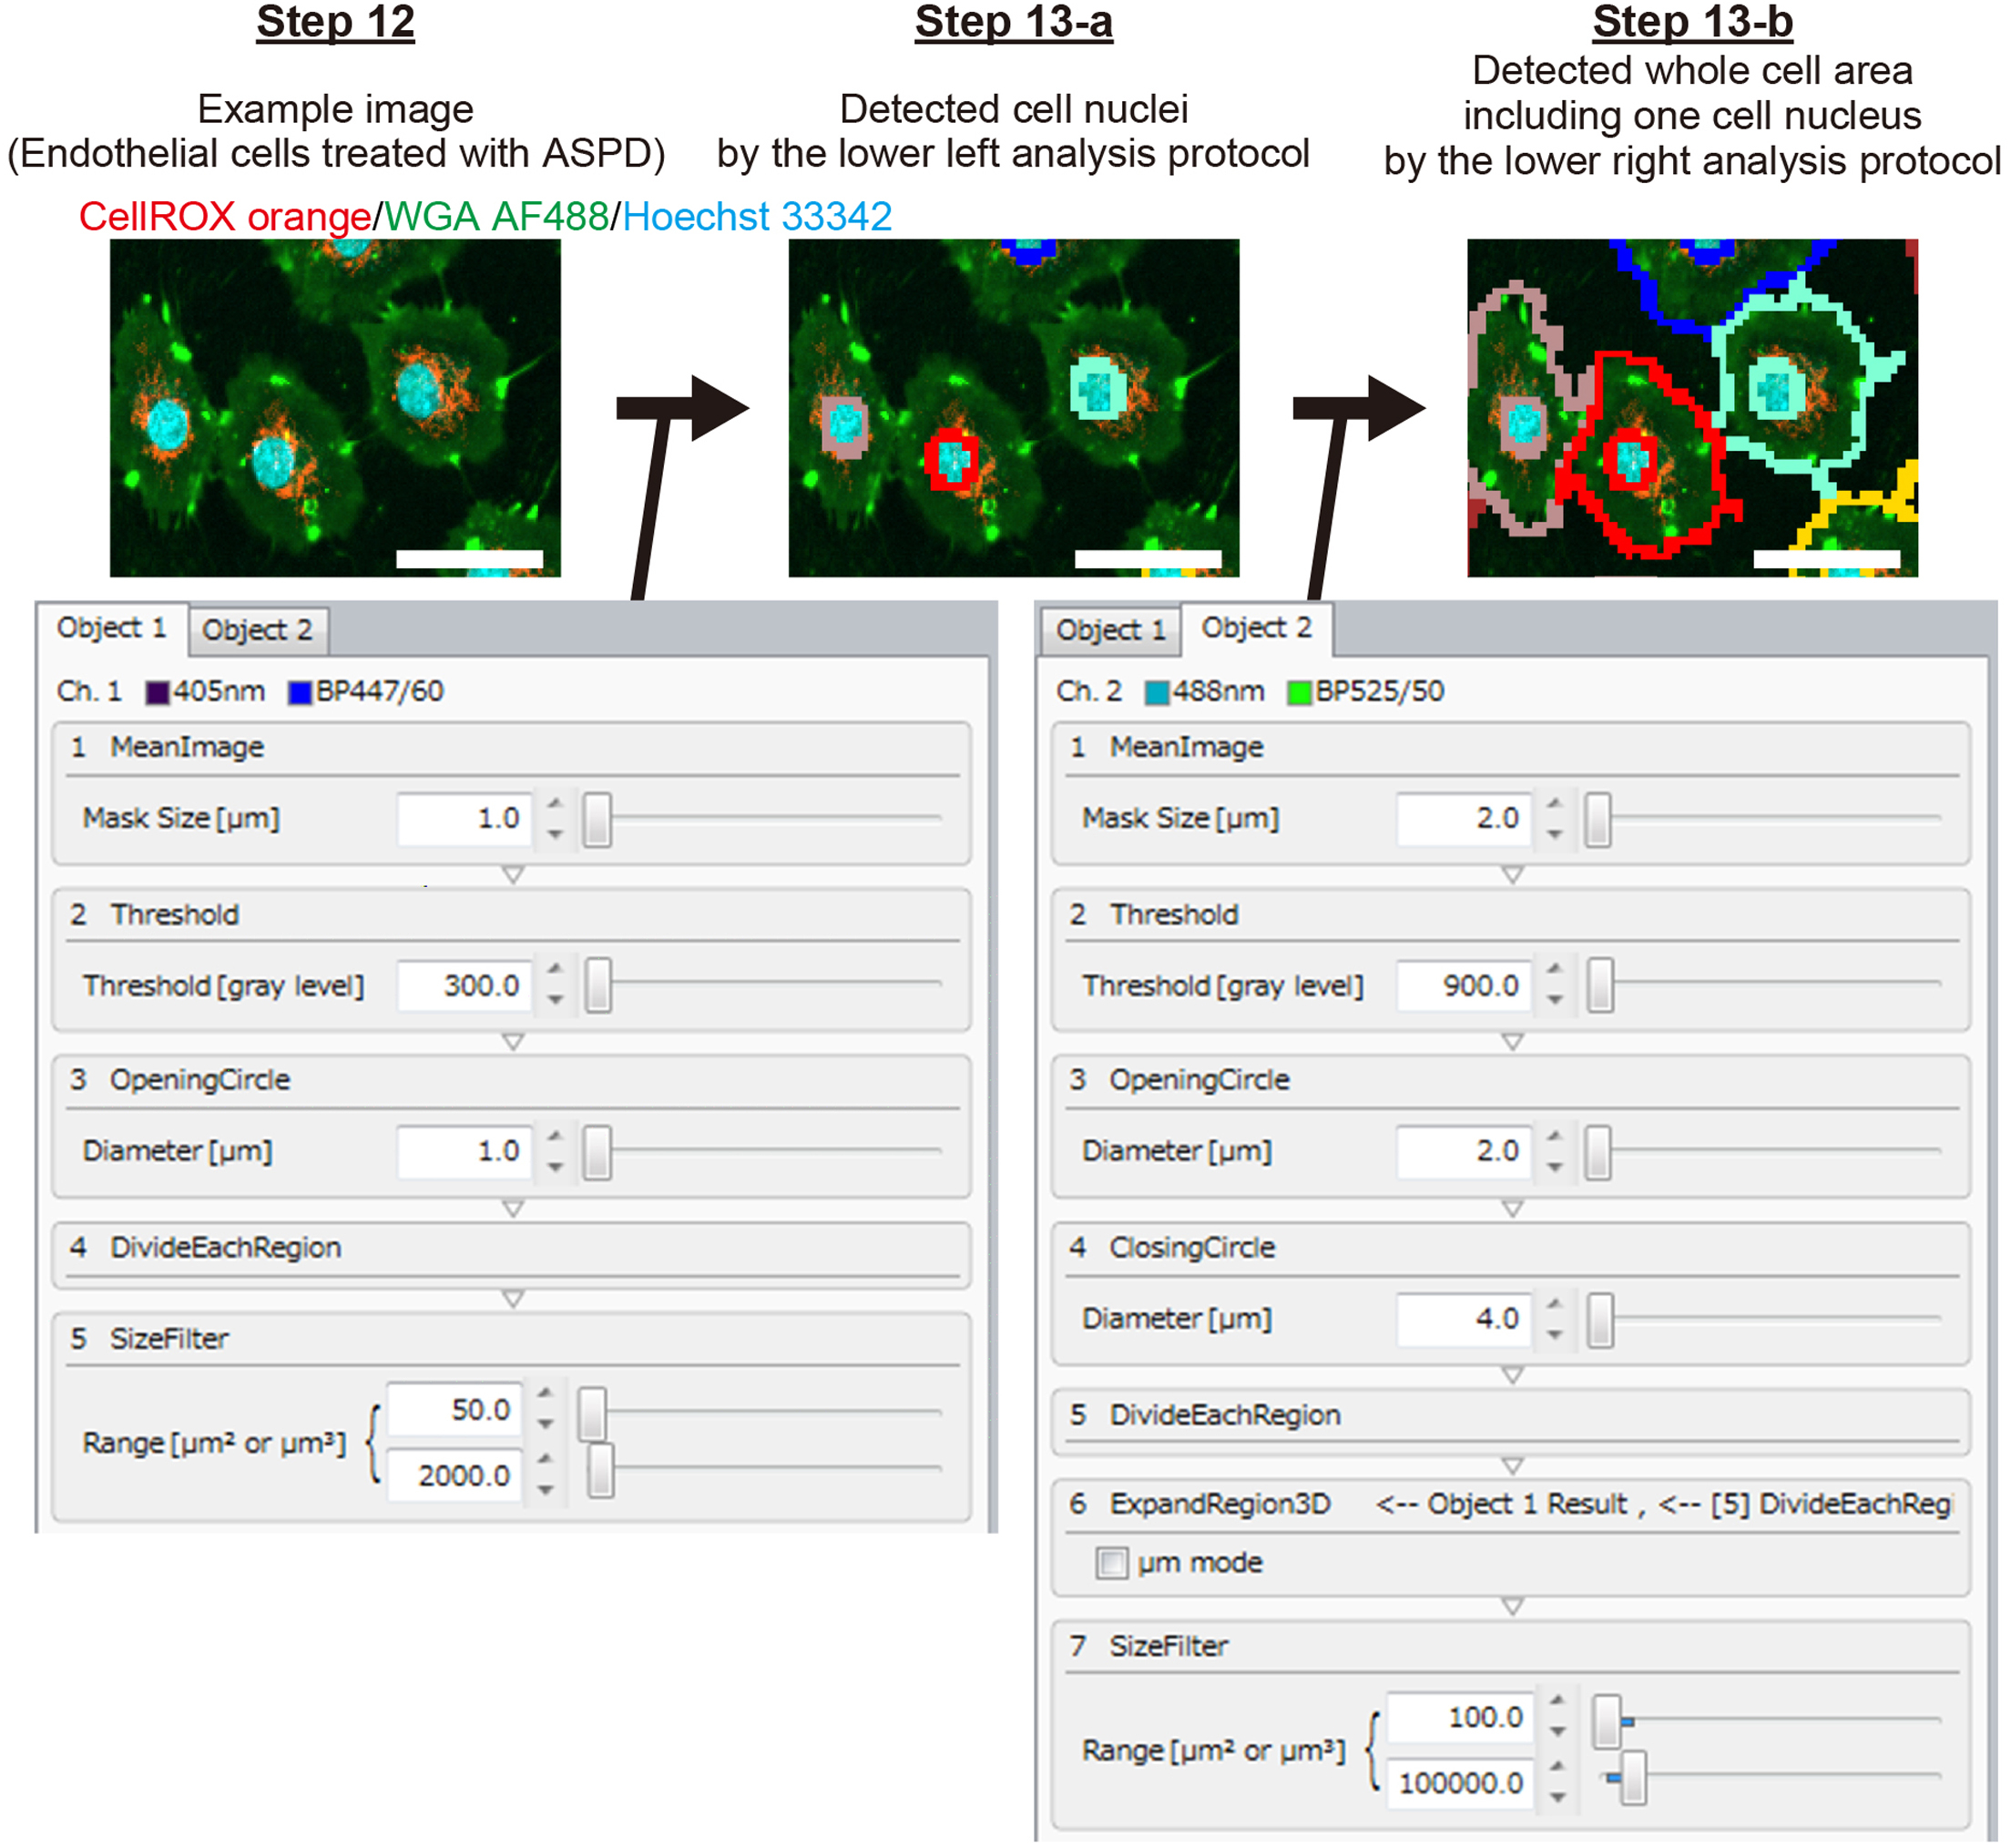Click the Mask Size slider handle

click(x=600, y=817)
